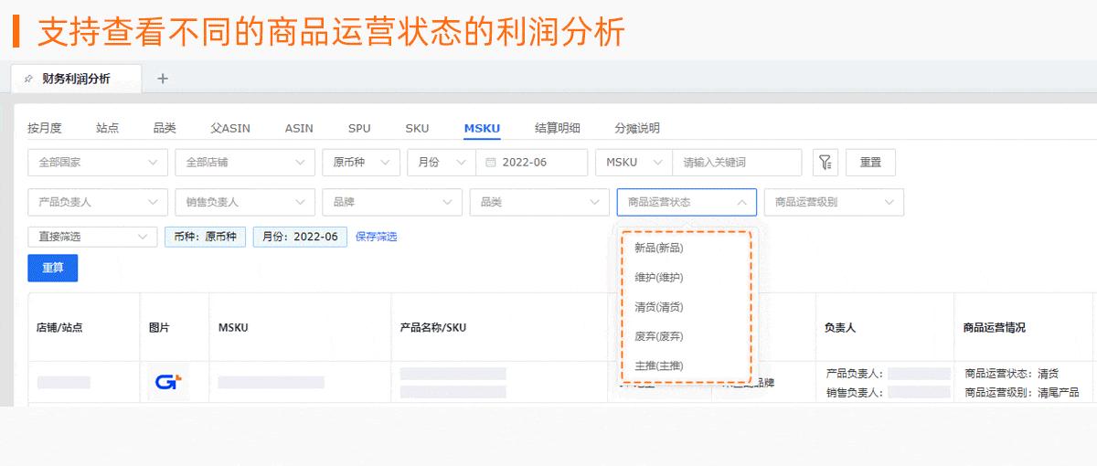Screen dimensions: 1097x466
Task: Open 原币种 currency dropdown
Action: point(361,163)
